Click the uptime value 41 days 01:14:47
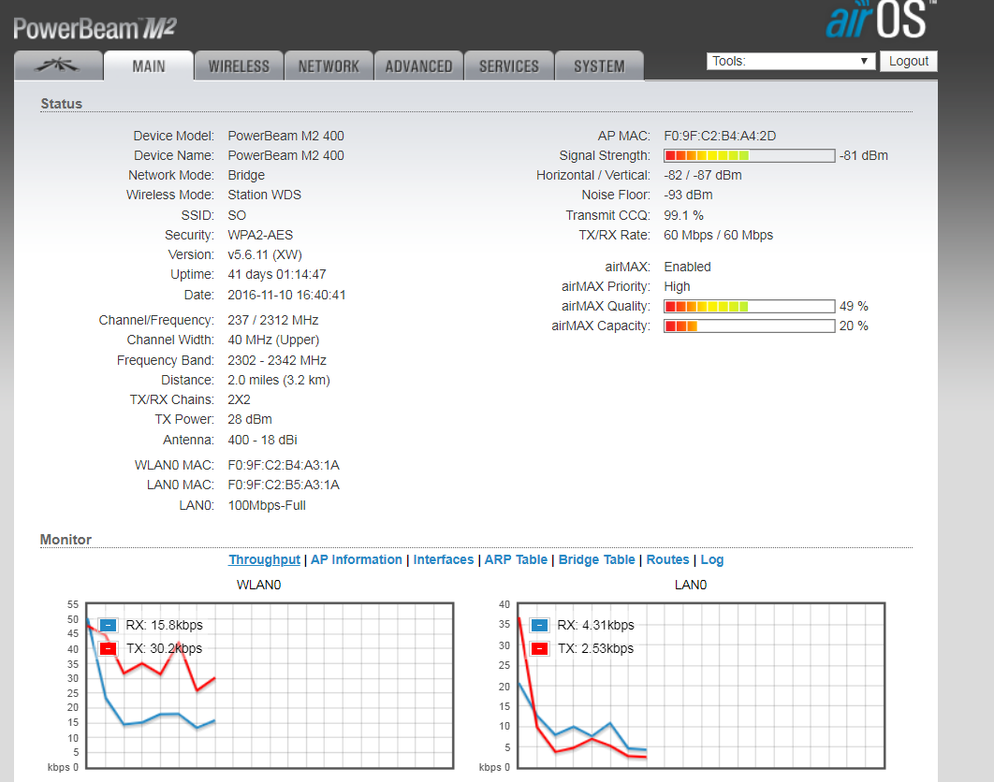Viewport: 994px width, 782px height. click(277, 274)
